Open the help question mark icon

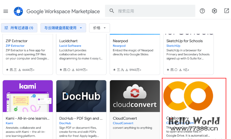[x=202, y=11]
